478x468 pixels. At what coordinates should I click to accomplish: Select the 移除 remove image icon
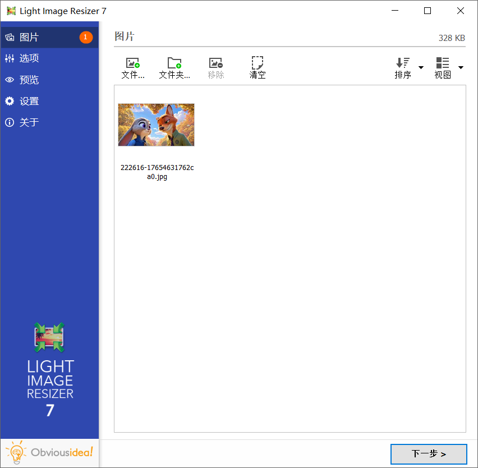[x=215, y=63]
